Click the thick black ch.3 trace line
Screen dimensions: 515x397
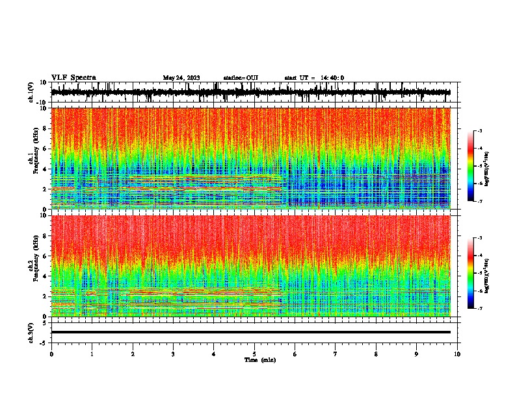pyautogui.click(x=250, y=332)
